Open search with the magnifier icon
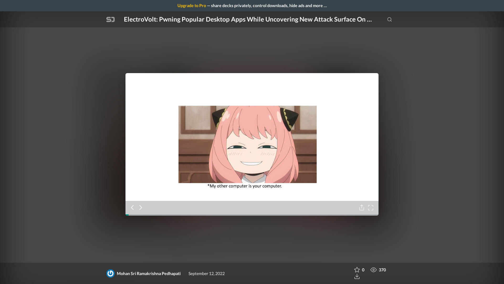This screenshot has height=284, width=504. (389, 19)
